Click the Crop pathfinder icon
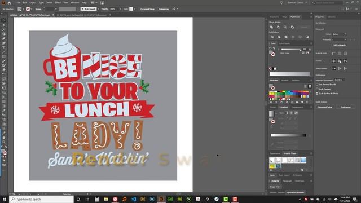This screenshot has height=203, width=361. pos(293,37)
